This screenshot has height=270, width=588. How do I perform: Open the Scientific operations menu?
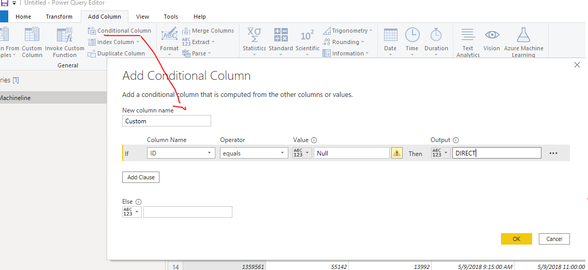(x=307, y=41)
